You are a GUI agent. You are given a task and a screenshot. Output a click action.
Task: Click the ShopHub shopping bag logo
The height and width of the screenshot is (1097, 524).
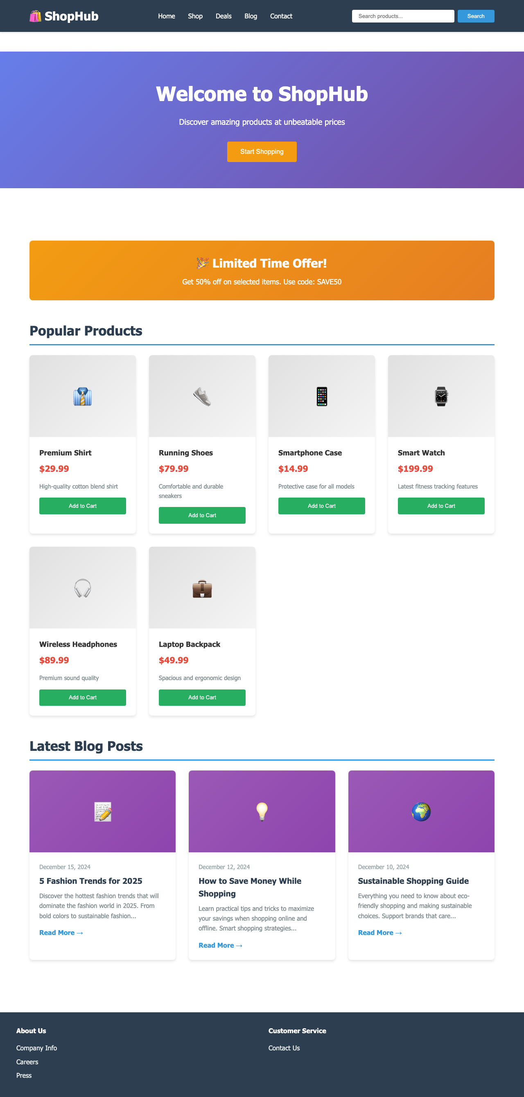pyautogui.click(x=36, y=16)
